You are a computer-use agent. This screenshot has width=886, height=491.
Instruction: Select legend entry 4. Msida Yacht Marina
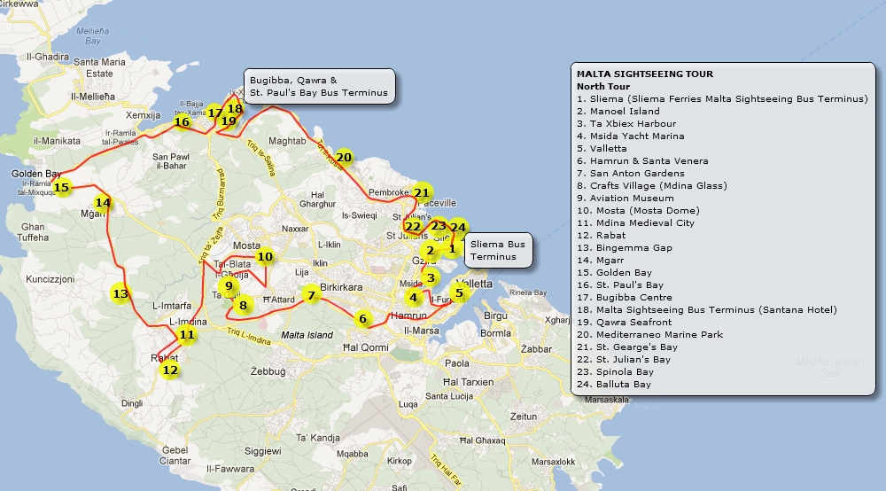point(631,136)
